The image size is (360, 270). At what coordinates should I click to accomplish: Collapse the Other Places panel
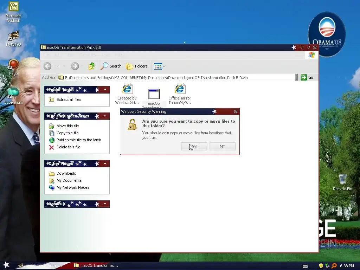105,163
